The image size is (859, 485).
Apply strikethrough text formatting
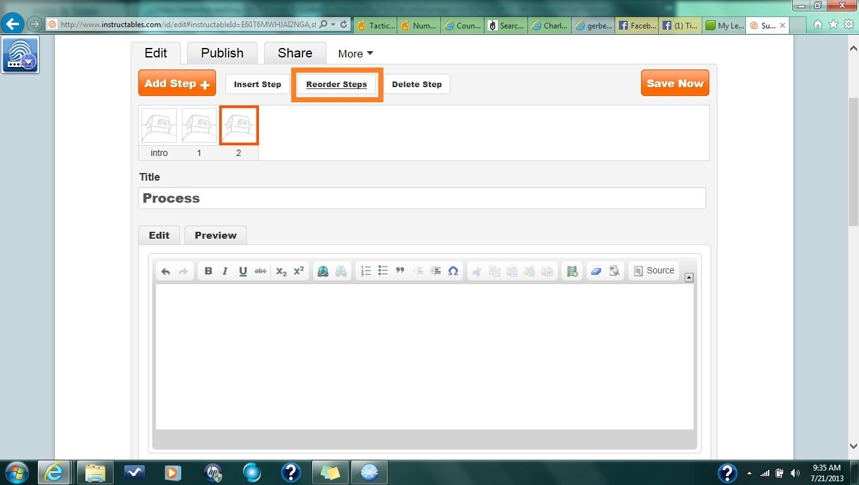tap(260, 271)
